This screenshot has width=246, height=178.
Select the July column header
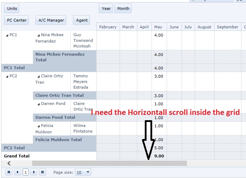188,27
